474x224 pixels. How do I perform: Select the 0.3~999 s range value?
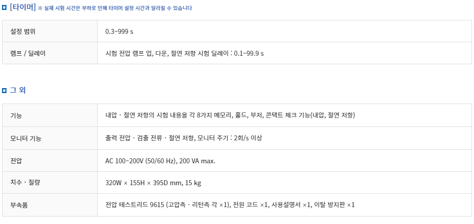119,31
